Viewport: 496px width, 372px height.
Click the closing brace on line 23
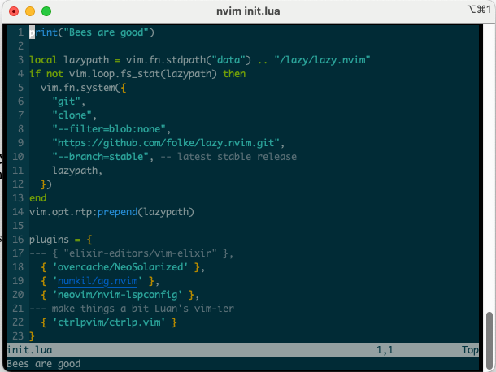(x=32, y=336)
